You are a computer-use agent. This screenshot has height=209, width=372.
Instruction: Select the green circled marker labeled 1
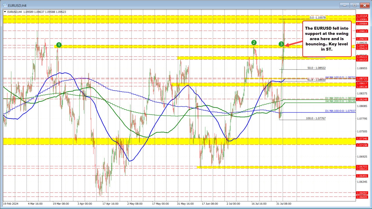click(x=59, y=45)
